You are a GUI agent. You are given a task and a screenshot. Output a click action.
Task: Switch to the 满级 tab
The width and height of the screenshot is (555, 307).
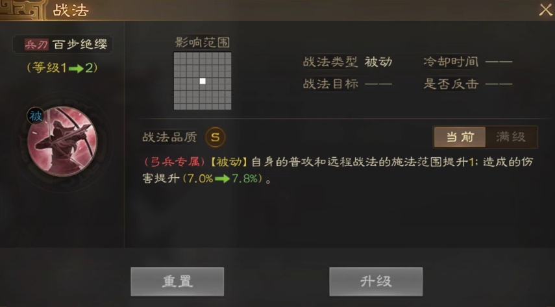click(511, 137)
